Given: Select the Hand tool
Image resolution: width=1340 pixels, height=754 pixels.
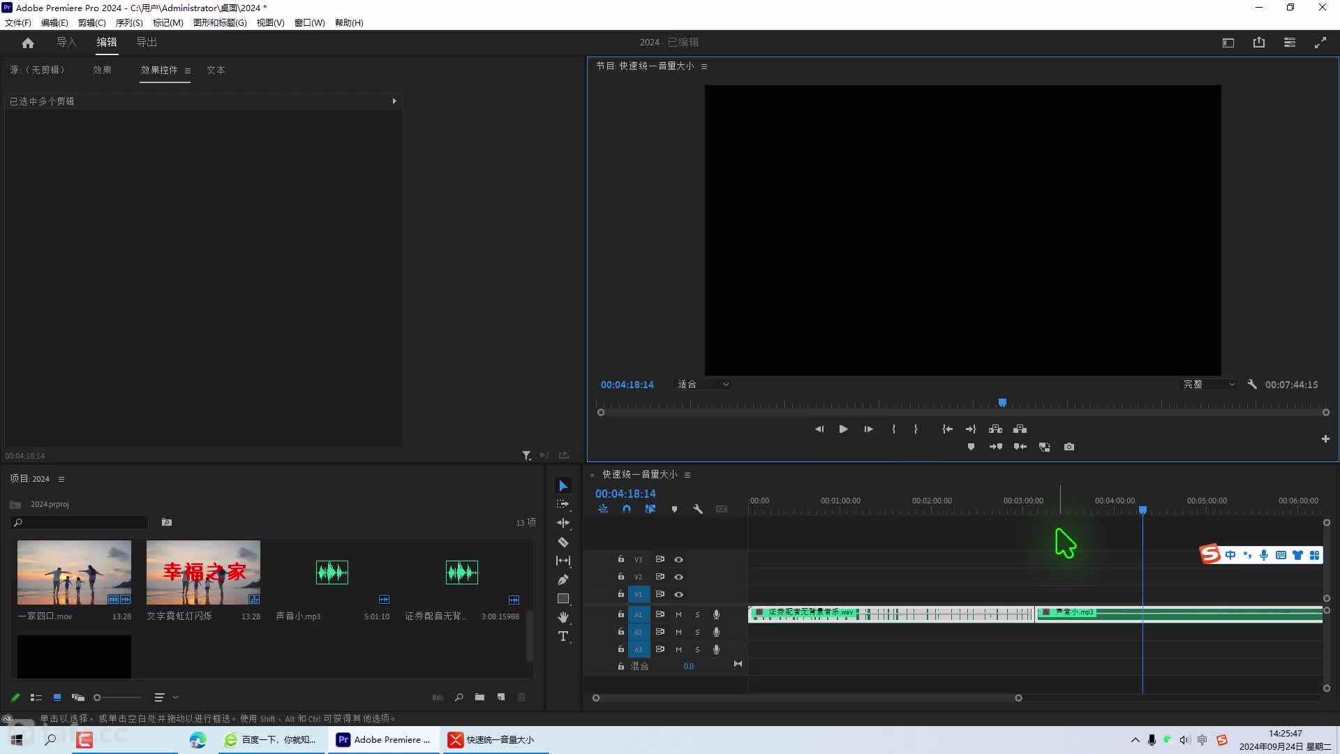Looking at the screenshot, I should pos(563,617).
